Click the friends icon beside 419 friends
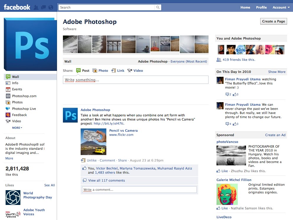 pos(219,60)
